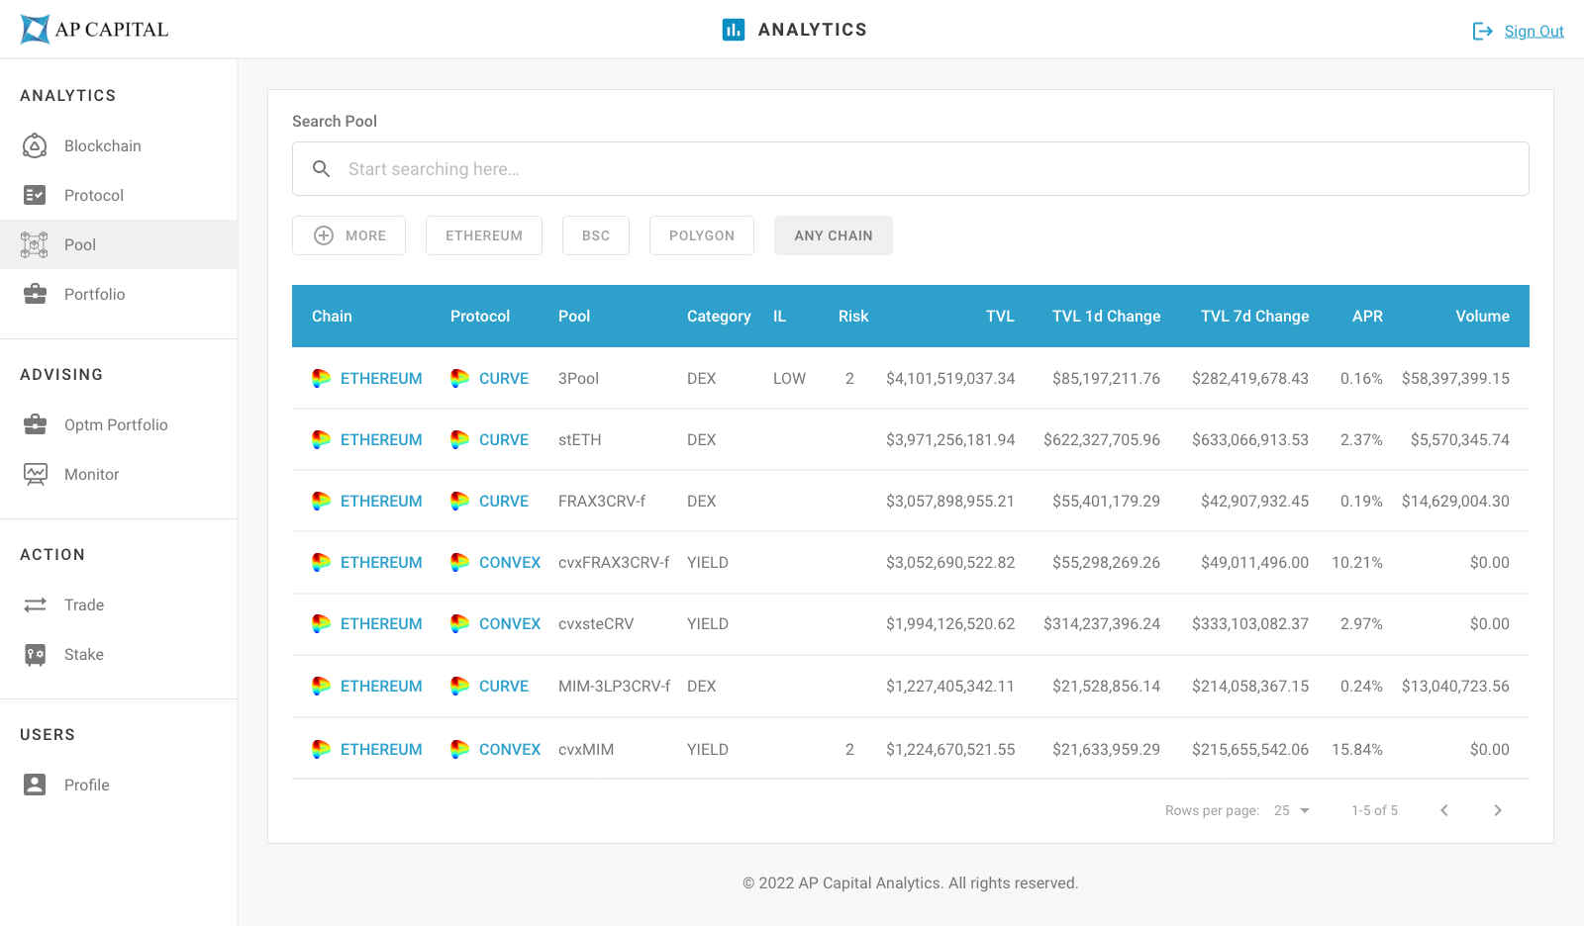Viewport: 1584px width, 926px height.
Task: Open ETHEREUM link in FRAX3CRV-f row
Action: (x=381, y=501)
